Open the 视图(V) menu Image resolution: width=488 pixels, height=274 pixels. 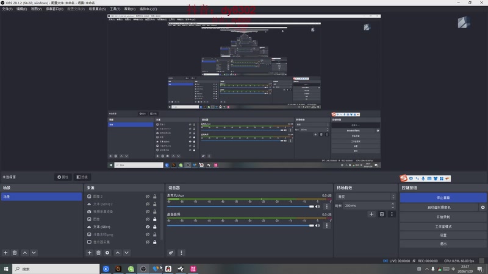point(36,9)
